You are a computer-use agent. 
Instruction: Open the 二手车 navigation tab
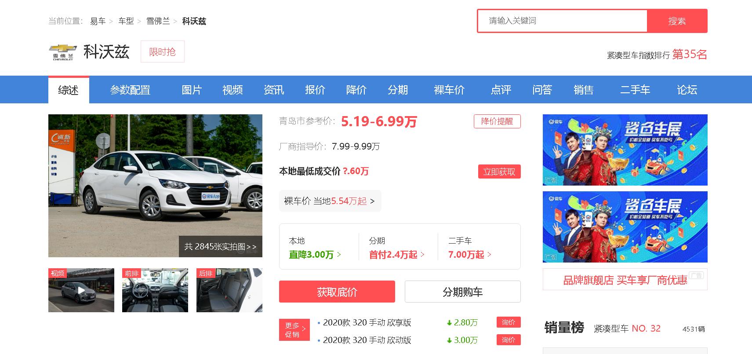[x=635, y=90]
